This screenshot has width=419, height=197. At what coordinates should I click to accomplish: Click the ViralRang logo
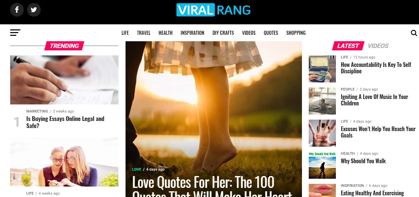tap(213, 10)
